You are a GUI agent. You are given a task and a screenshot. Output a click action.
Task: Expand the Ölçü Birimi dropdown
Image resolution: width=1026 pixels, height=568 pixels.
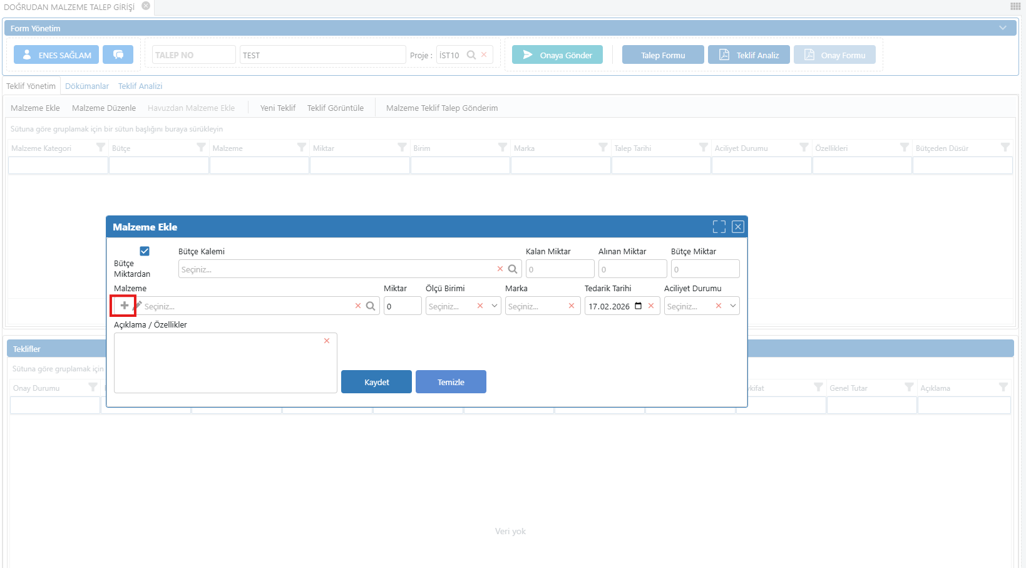point(495,306)
